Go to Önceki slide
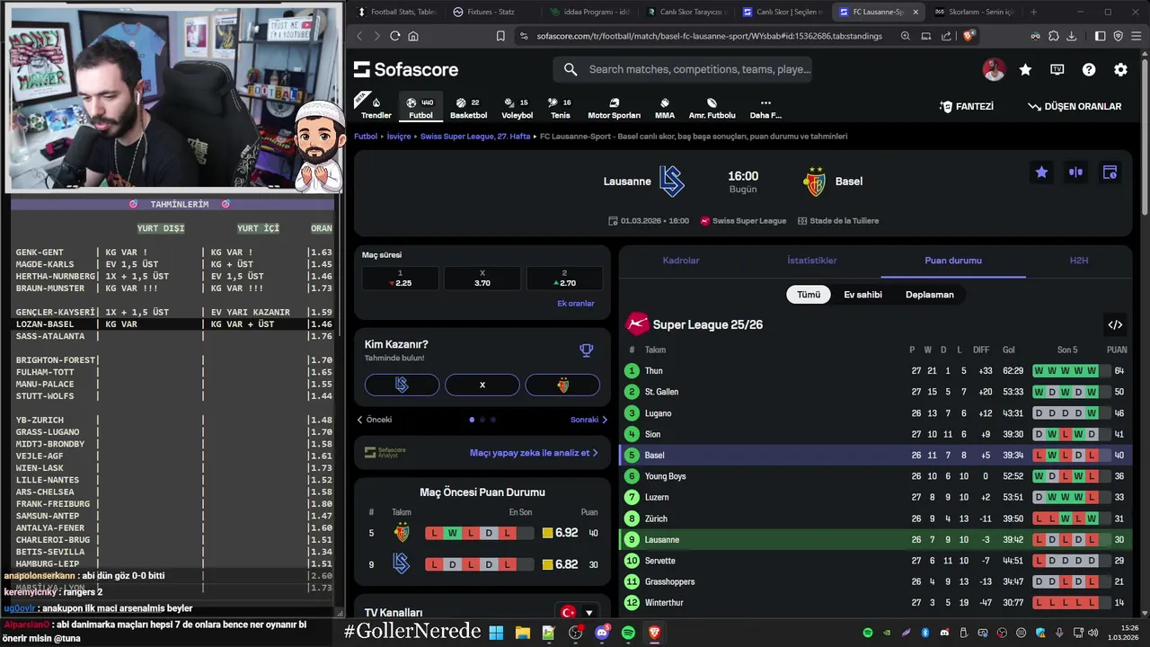 [x=375, y=420]
